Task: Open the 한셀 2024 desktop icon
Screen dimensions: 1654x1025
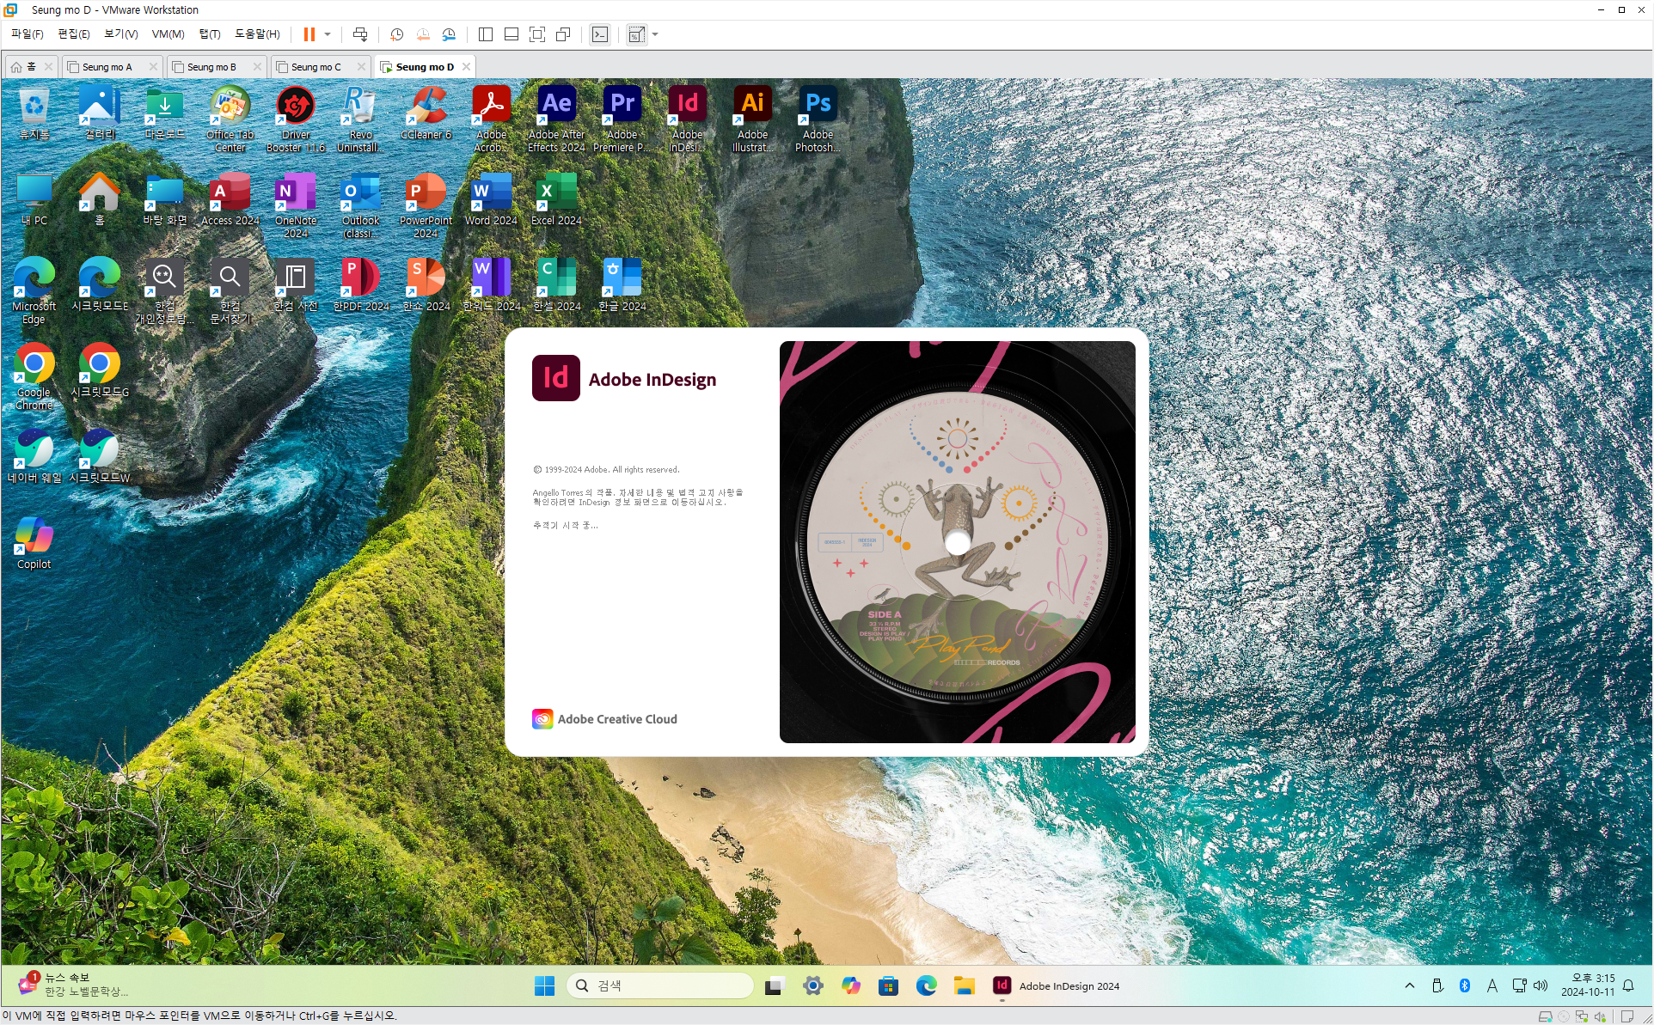Action: (556, 284)
